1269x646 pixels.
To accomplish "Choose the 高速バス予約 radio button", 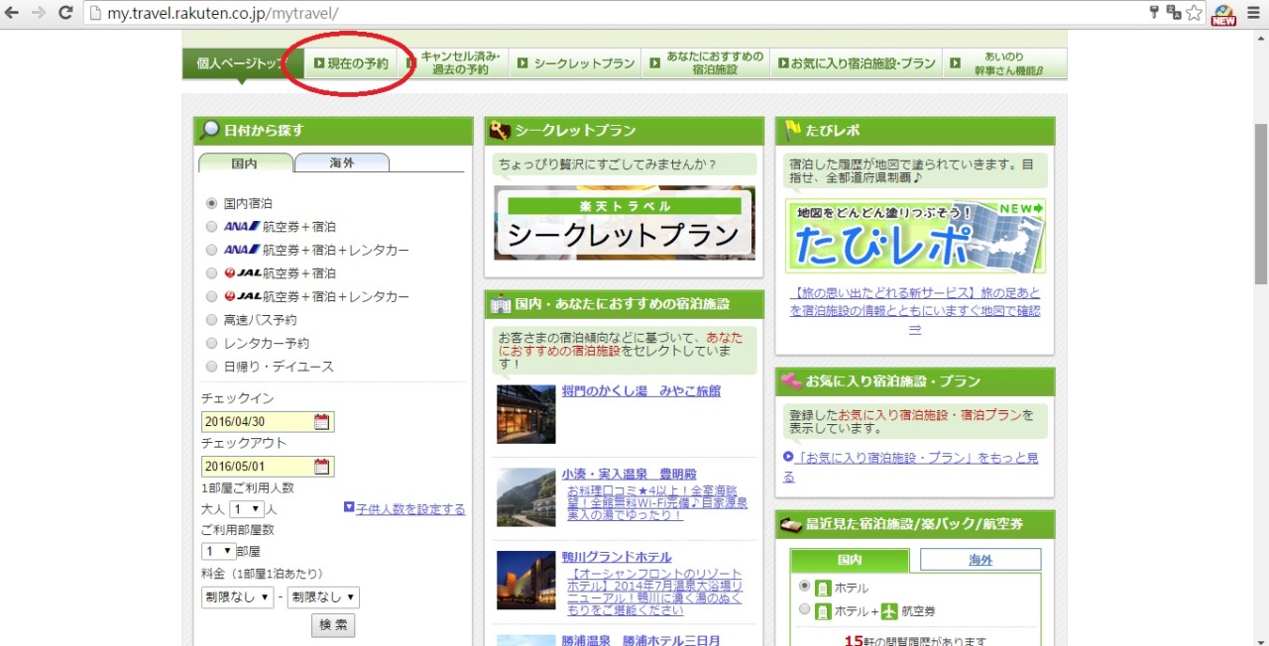I will click(x=211, y=320).
